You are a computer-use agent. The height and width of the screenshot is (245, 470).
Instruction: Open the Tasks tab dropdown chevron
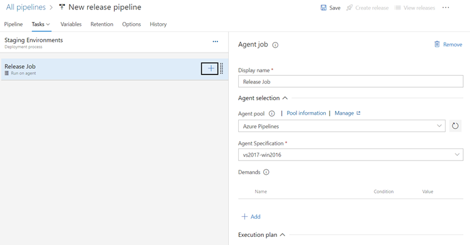tap(48, 24)
